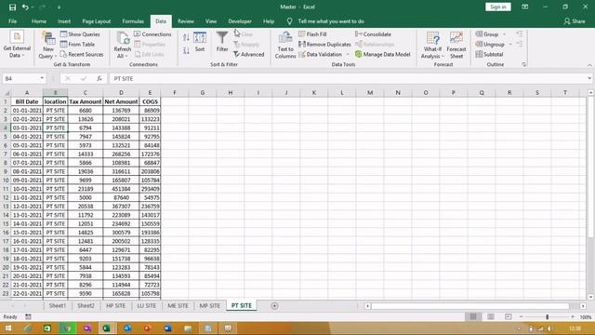Click Tell me what you want to do
The height and width of the screenshot is (335, 595).
[331, 21]
